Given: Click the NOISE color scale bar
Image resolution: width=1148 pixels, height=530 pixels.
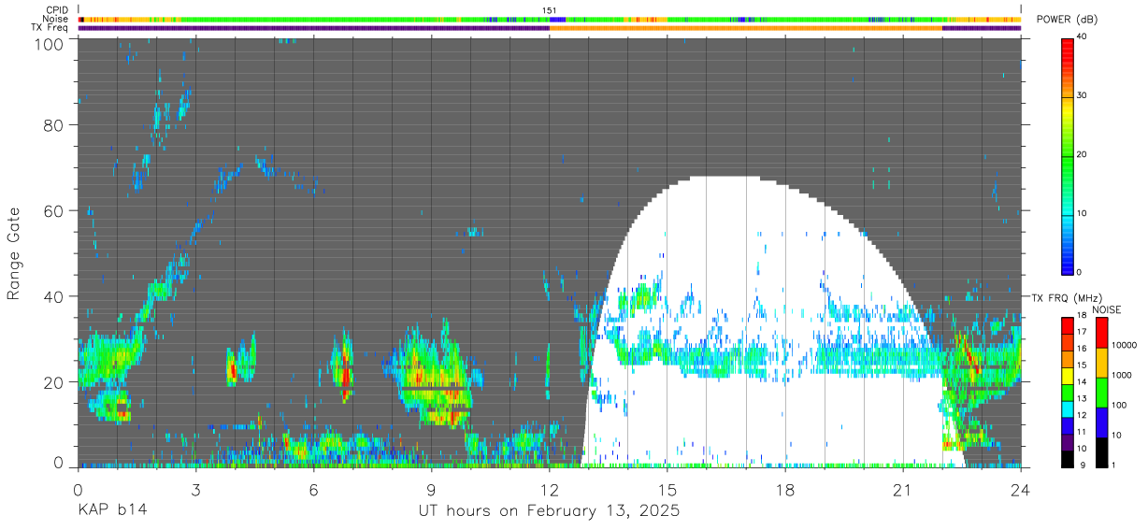Looking at the screenshot, I should pyautogui.click(x=1101, y=391).
